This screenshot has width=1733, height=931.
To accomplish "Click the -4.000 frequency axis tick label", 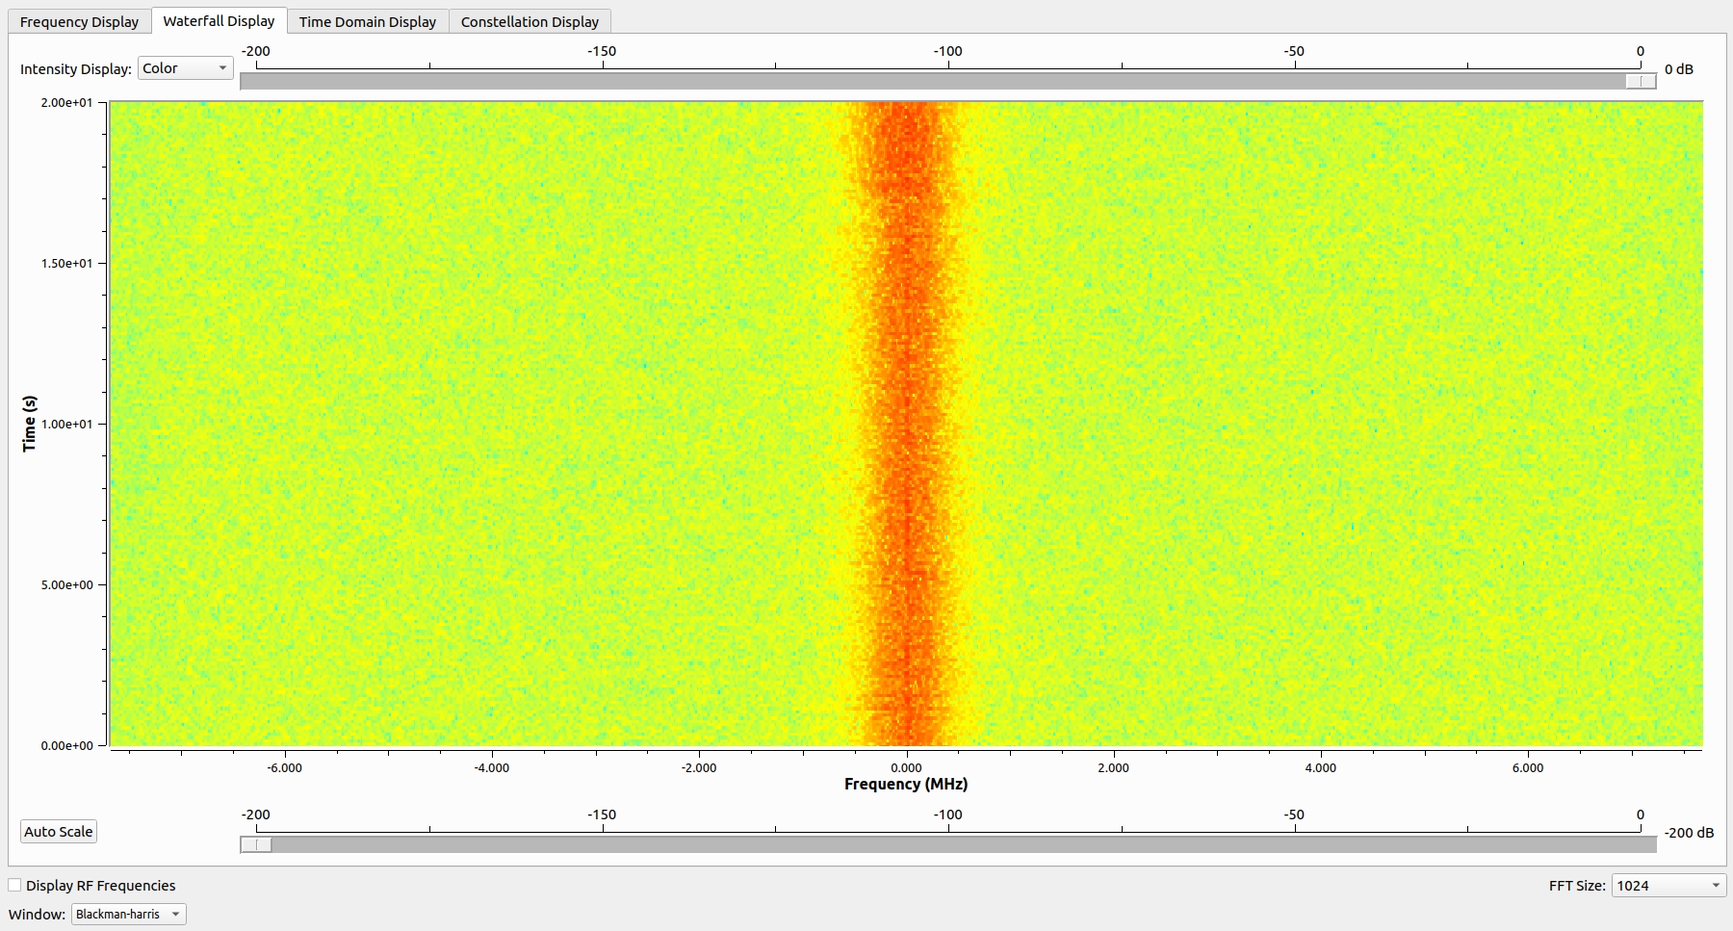I will point(491,767).
